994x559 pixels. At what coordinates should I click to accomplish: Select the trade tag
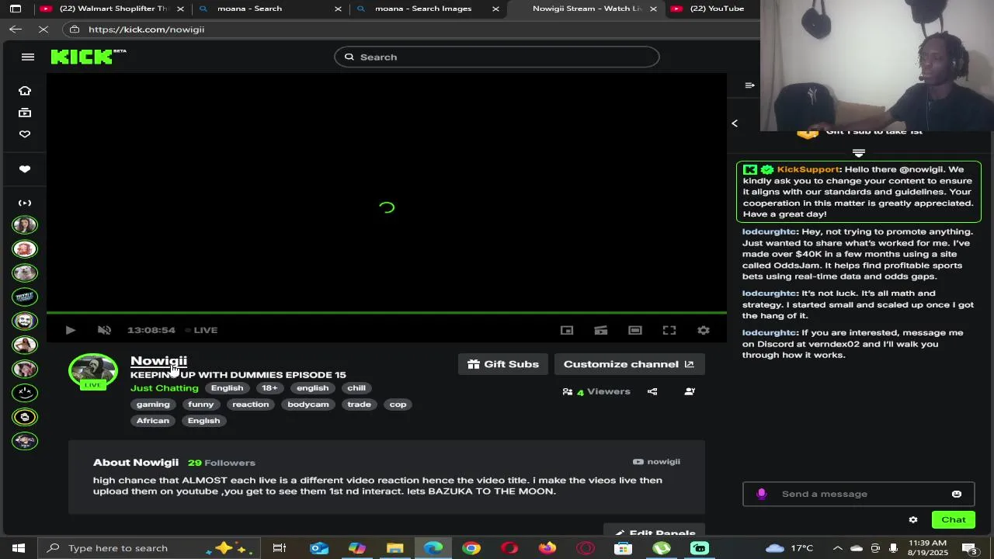pos(359,404)
